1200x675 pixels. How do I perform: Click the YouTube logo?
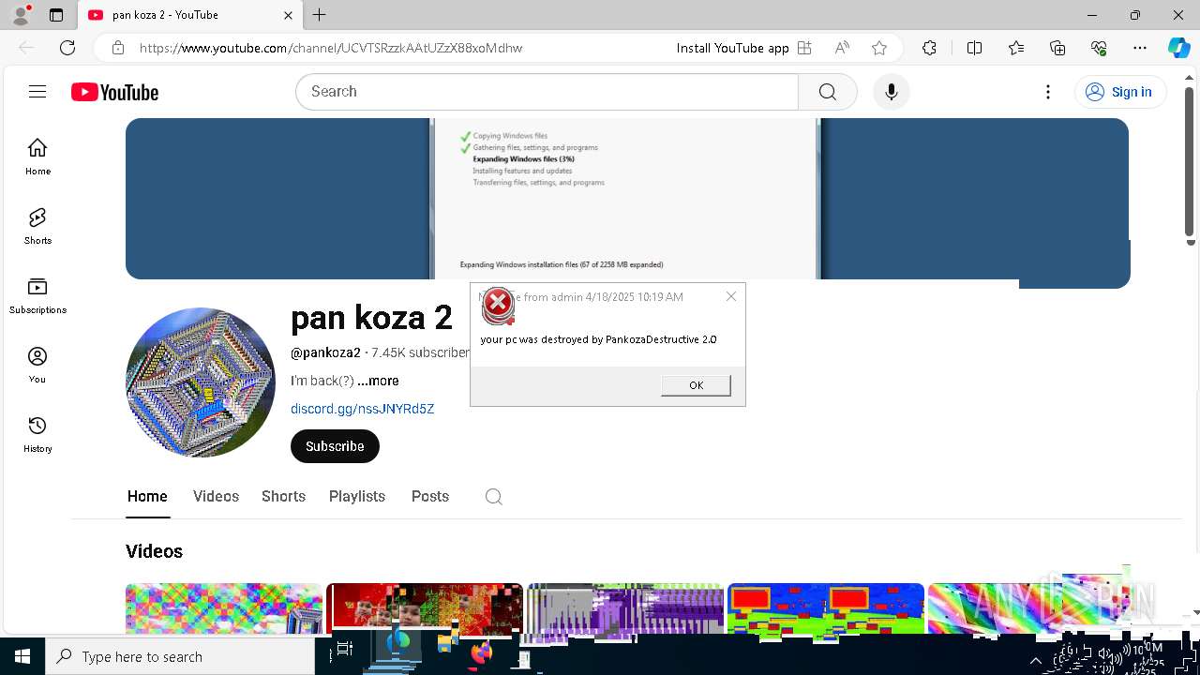(x=114, y=92)
